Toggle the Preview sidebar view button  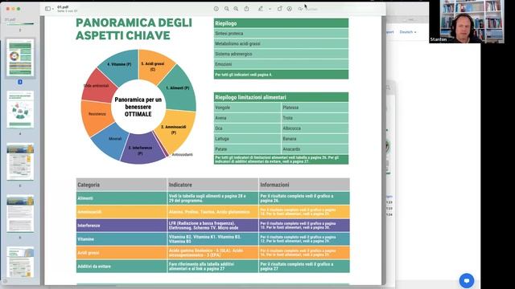point(48,9)
